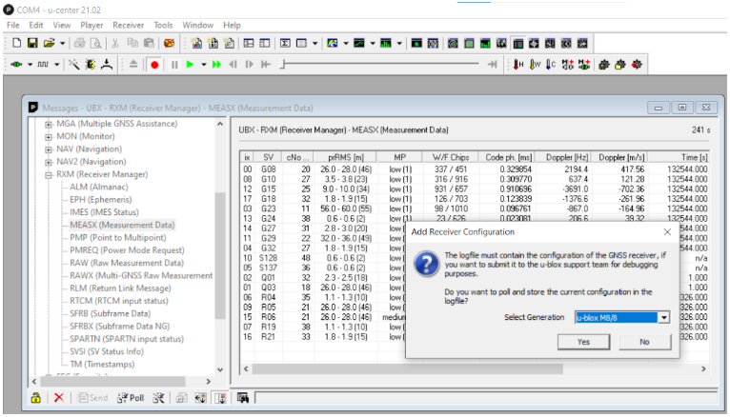Open a file with the folder icon
The image size is (730, 417).
tap(49, 43)
